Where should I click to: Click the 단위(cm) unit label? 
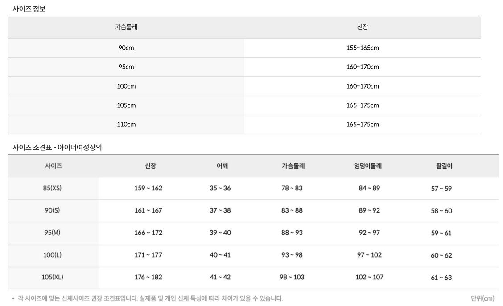482,298
